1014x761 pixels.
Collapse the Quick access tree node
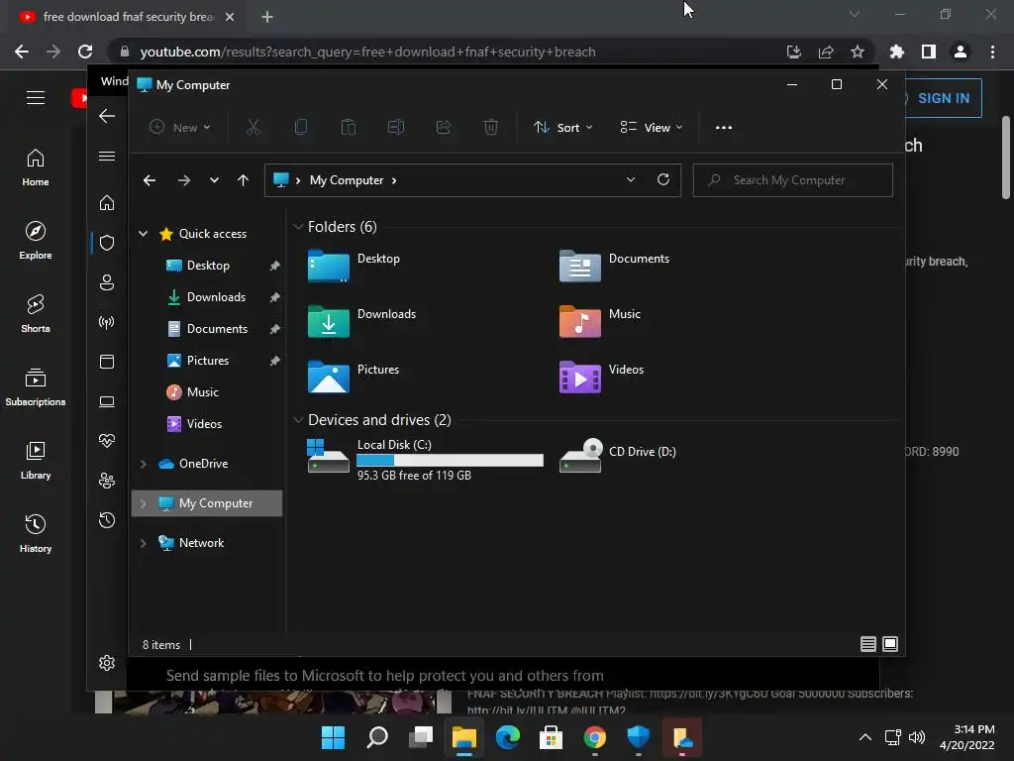click(x=143, y=234)
